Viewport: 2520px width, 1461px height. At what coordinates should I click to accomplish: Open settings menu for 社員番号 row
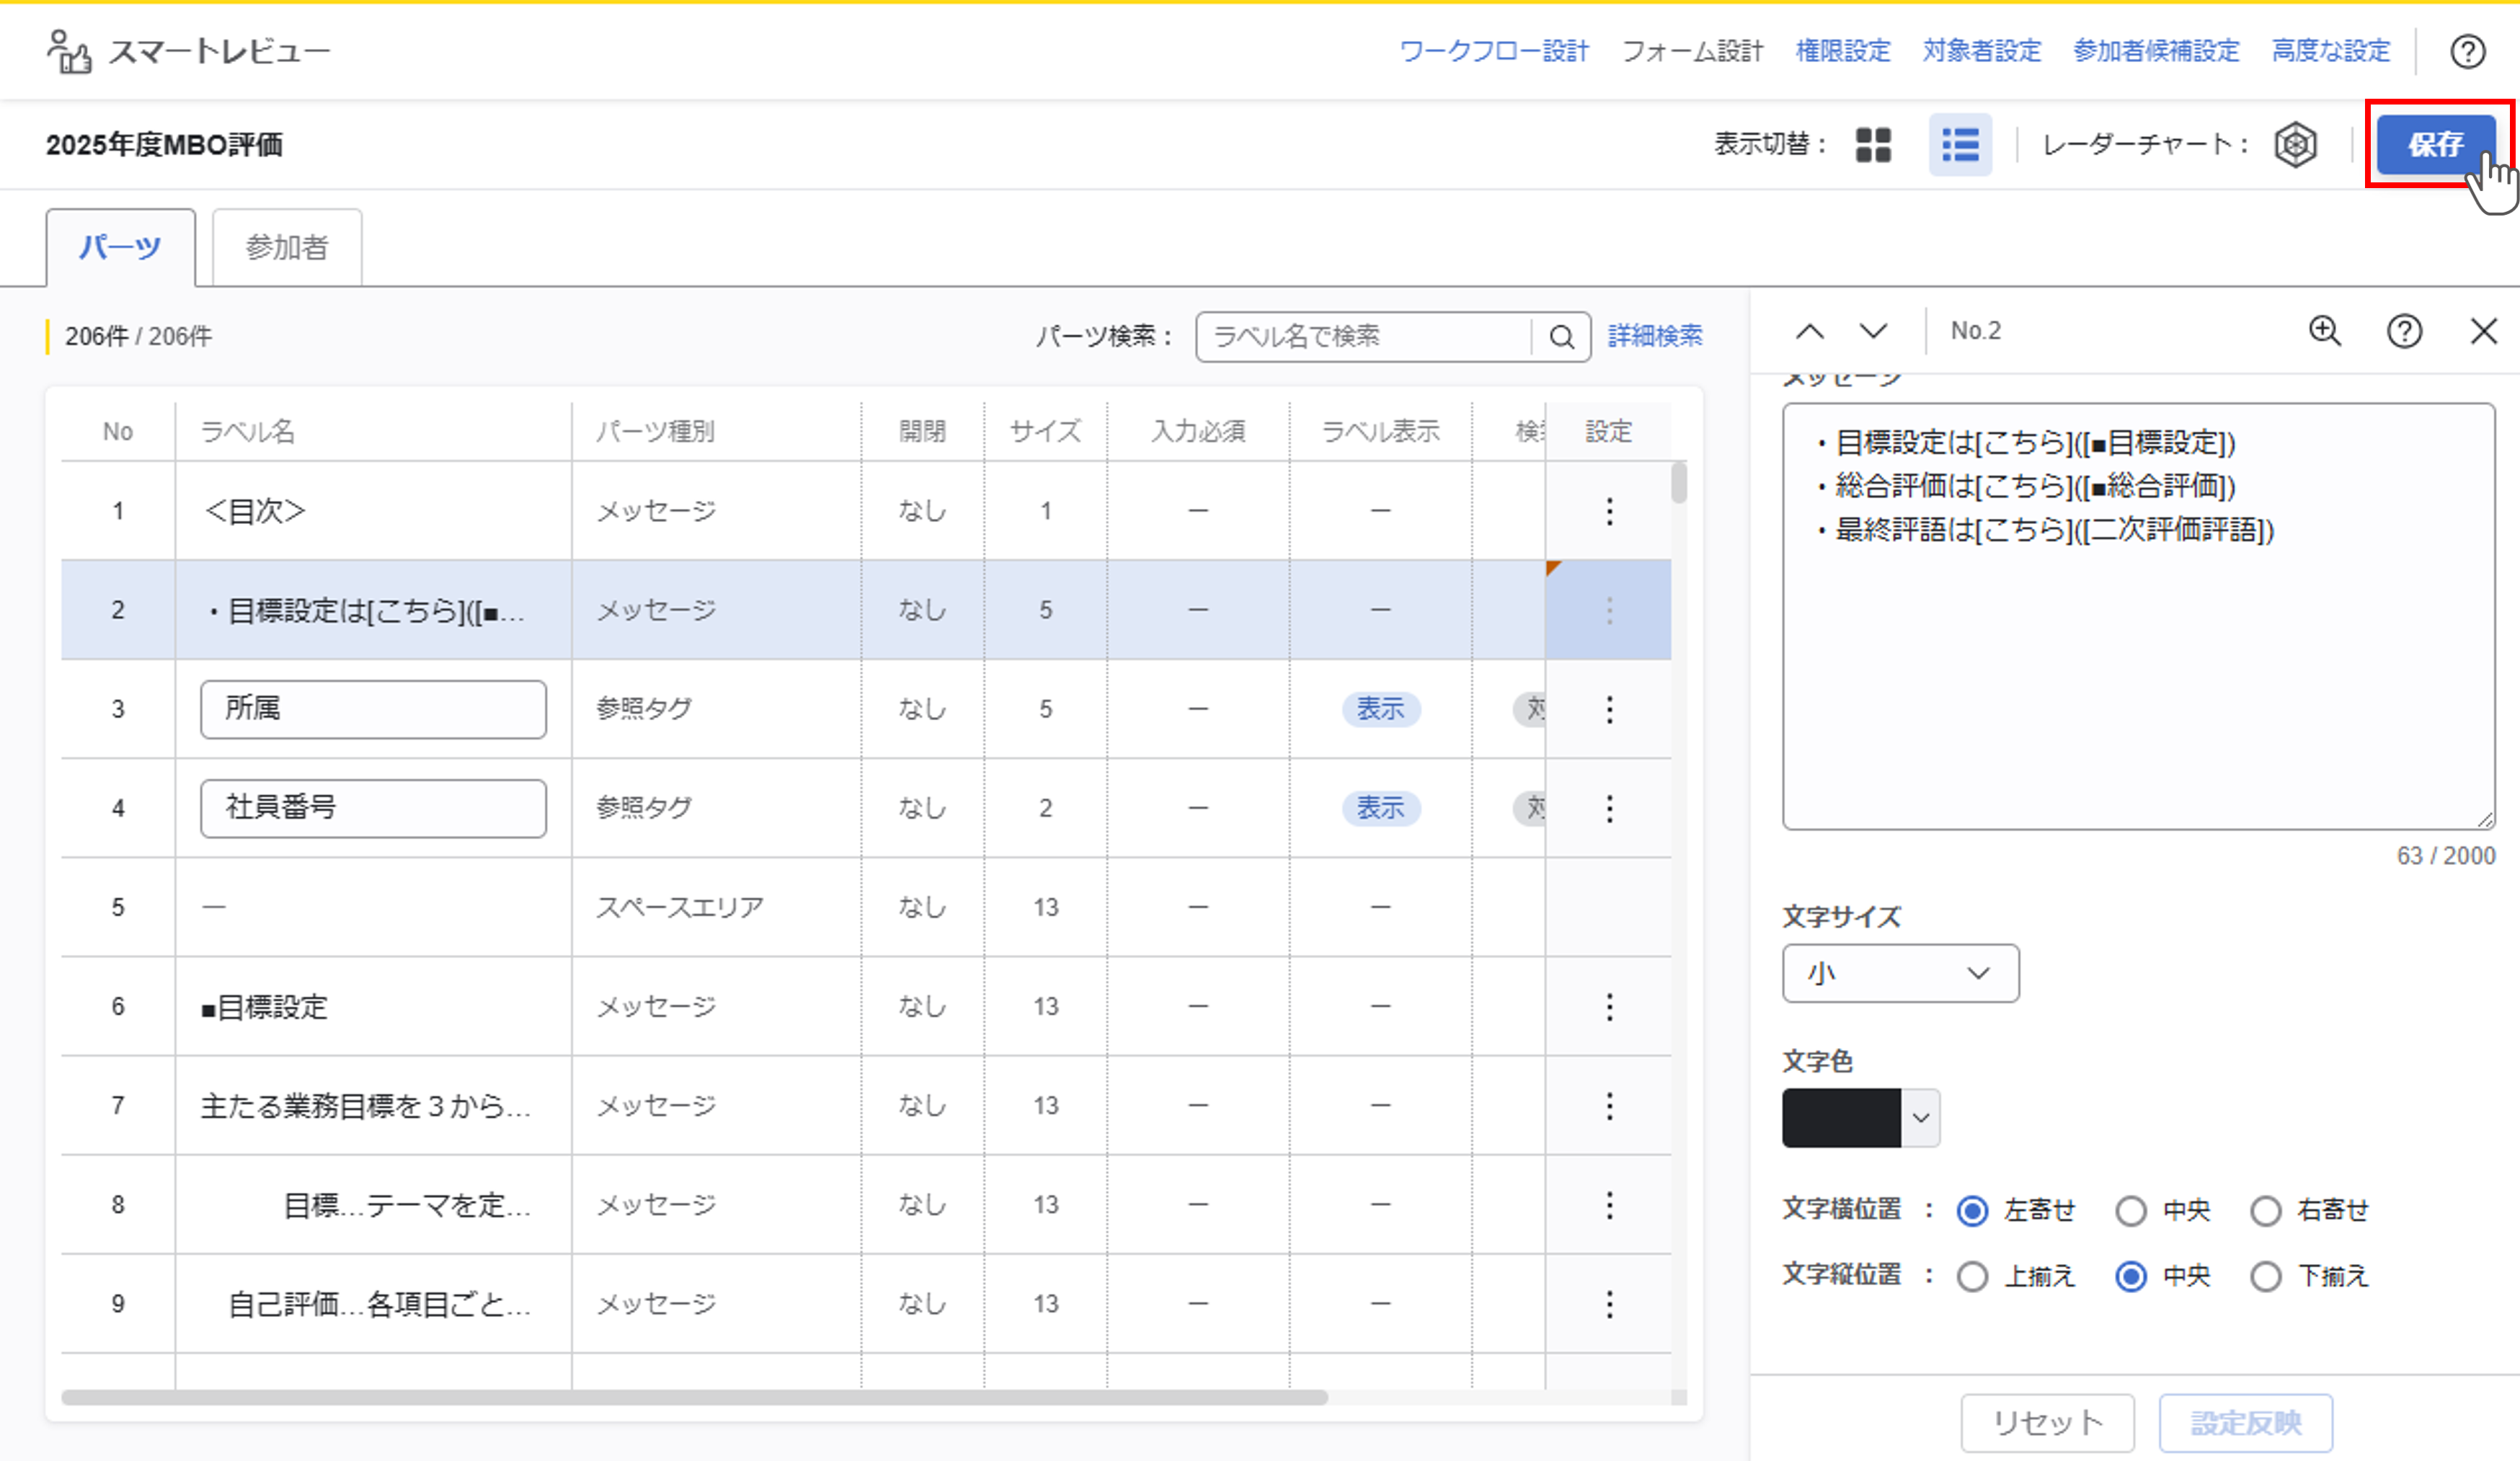point(1609,808)
